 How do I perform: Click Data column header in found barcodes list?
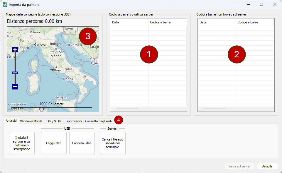click(x=129, y=22)
